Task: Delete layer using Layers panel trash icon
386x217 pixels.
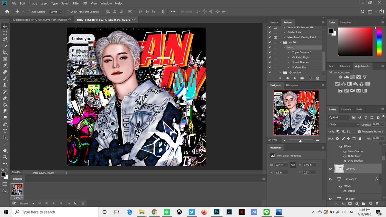Action: (x=377, y=203)
